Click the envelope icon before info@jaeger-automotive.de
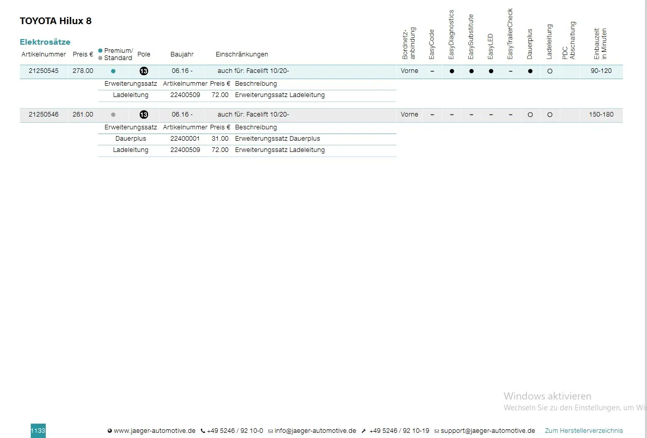 coord(270,431)
